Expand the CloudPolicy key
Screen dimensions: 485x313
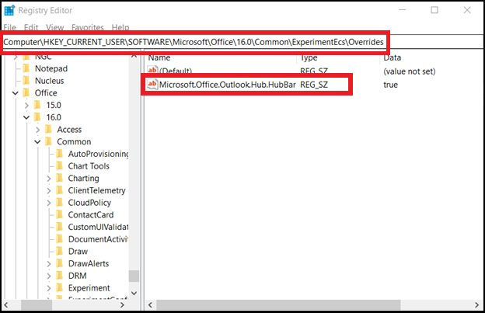[x=48, y=203]
